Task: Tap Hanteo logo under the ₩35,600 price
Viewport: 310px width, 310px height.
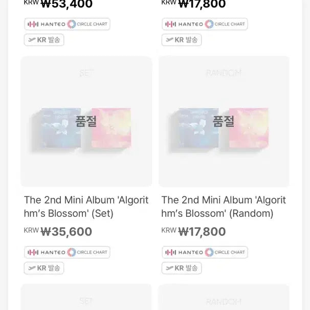Action: coord(46,252)
